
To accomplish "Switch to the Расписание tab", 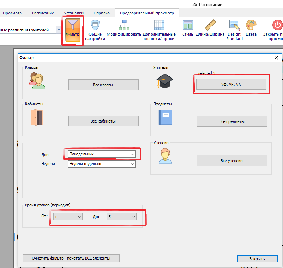I will (x=43, y=13).
